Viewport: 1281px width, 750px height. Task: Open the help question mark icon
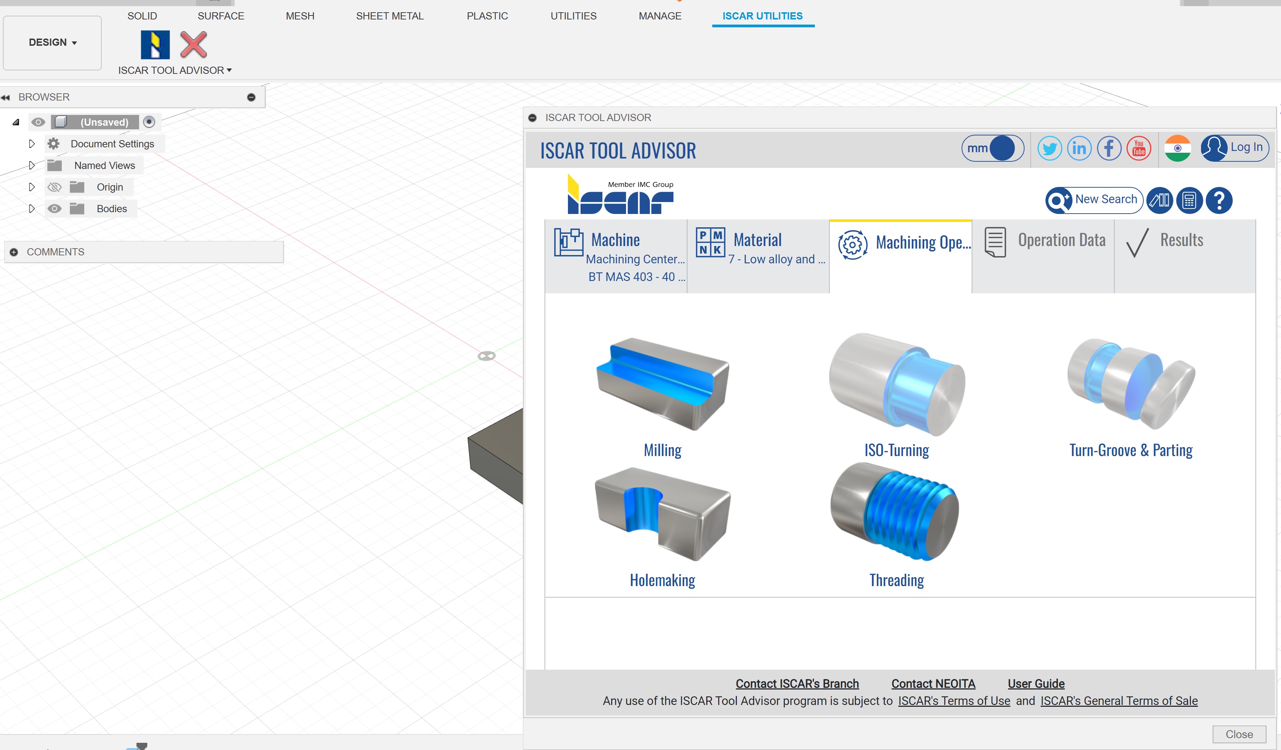[x=1219, y=200]
